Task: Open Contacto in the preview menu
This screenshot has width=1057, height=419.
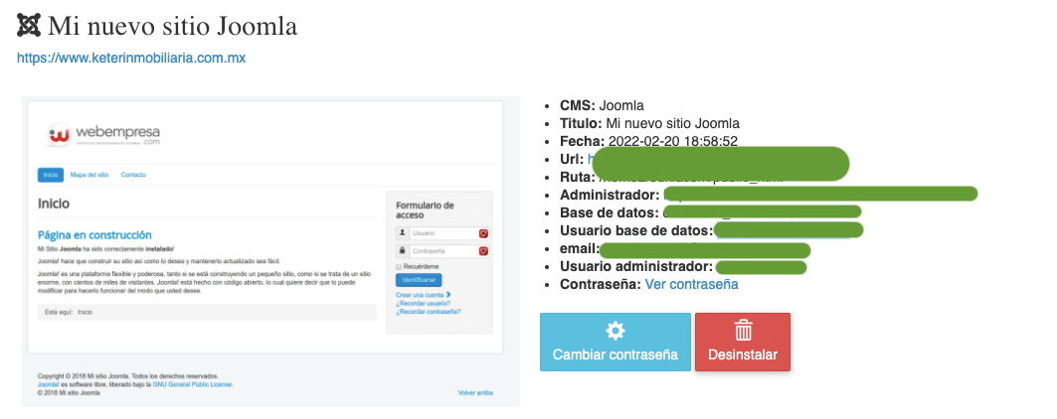Action: click(x=133, y=175)
